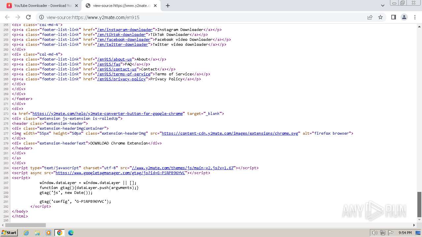Go back to the previous page
Screen dimensions: 422x237
coord(7,17)
